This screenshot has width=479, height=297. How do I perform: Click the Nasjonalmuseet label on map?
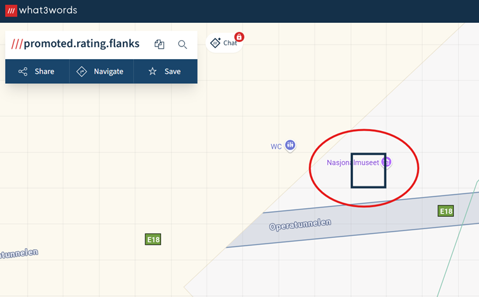pyautogui.click(x=353, y=163)
